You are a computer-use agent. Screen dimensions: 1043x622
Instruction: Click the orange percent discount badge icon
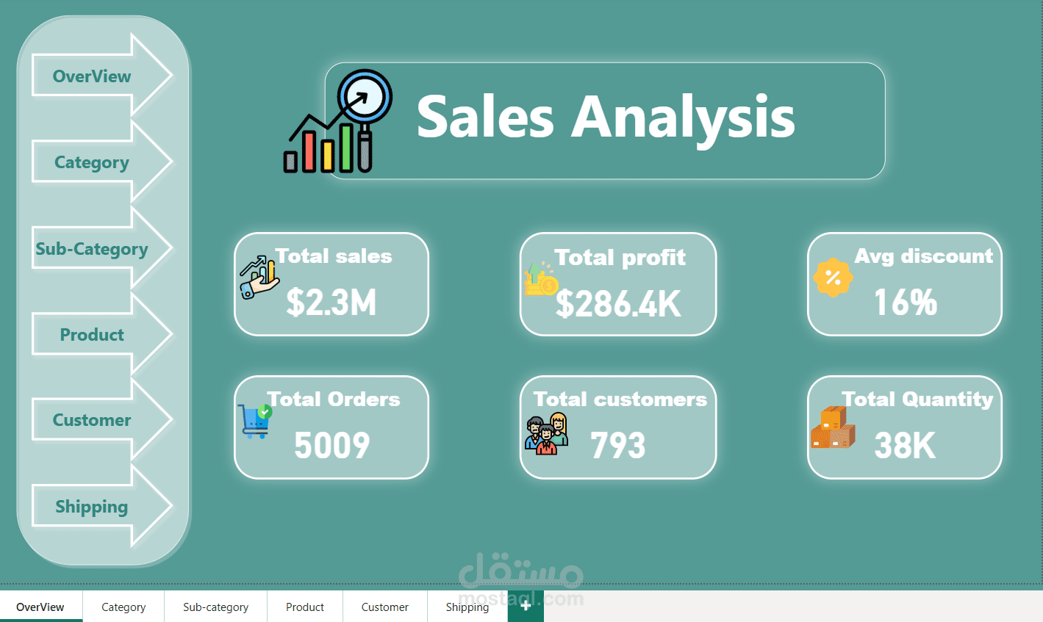833,278
